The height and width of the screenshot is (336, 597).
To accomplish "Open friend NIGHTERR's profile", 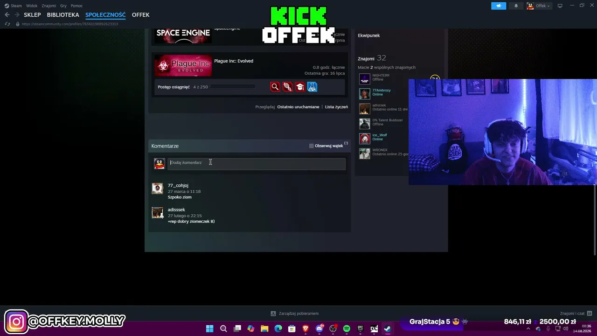I will (x=381, y=75).
